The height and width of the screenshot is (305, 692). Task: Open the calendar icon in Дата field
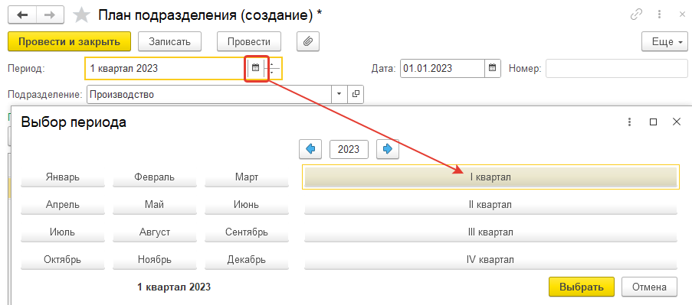[x=493, y=68]
